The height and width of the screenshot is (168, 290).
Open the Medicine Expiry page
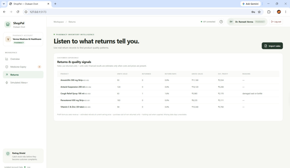pyautogui.click(x=23, y=67)
